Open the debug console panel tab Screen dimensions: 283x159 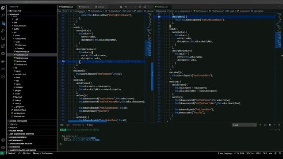click(x=78, y=125)
